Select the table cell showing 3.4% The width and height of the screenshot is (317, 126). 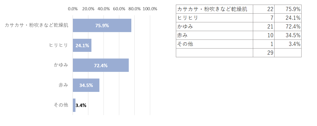coord(288,44)
